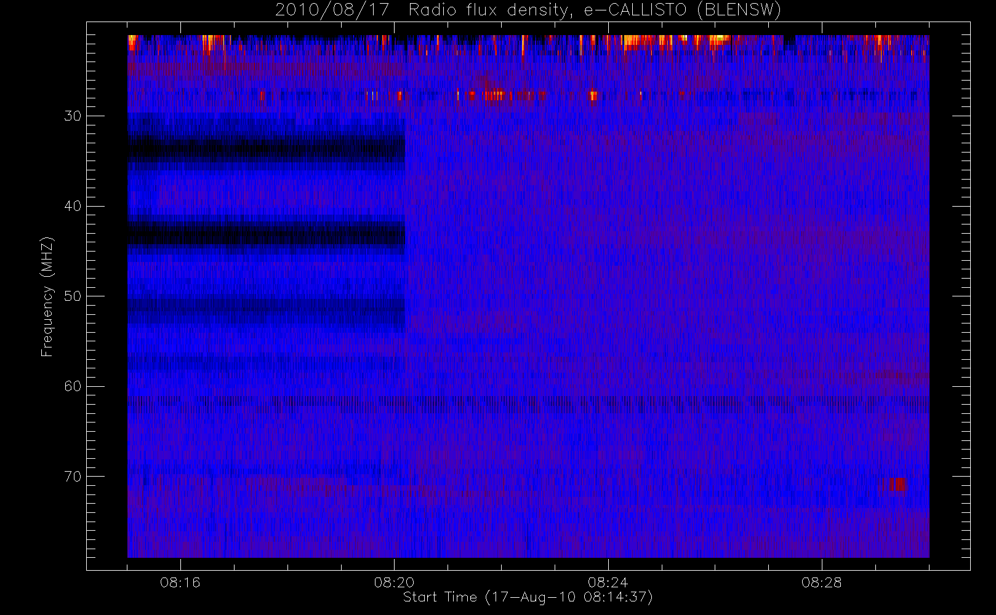The height and width of the screenshot is (615, 996).
Task: Click the 08:28 time tick label
Action: pyautogui.click(x=821, y=582)
